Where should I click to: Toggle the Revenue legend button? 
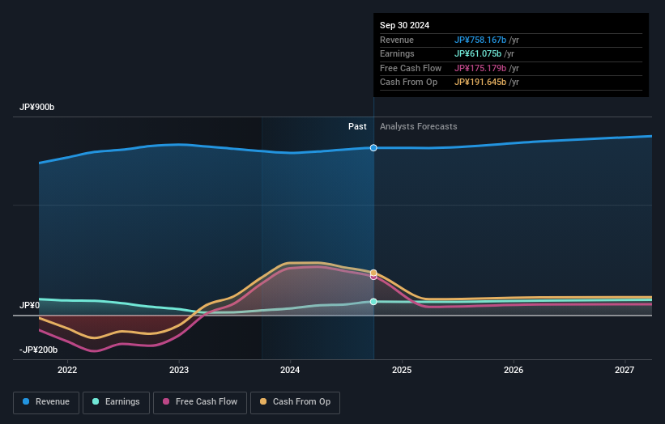coord(46,402)
